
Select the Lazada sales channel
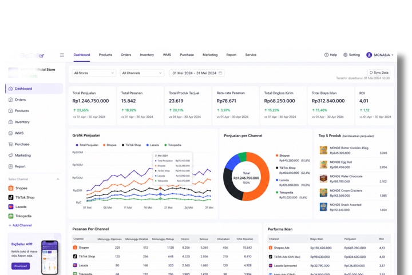coord(18,207)
